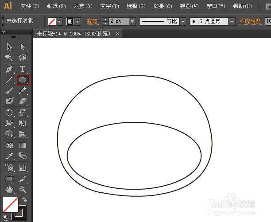Open the stroke color dropdown arrow

77,22
